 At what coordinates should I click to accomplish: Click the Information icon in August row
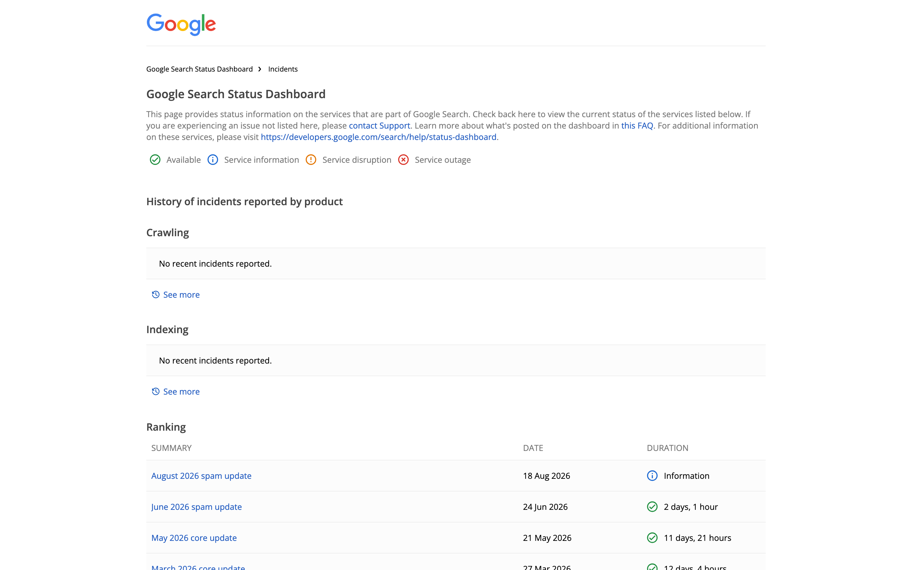coord(652,476)
